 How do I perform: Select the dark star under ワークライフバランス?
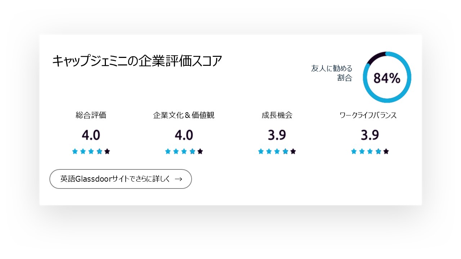[x=385, y=151]
